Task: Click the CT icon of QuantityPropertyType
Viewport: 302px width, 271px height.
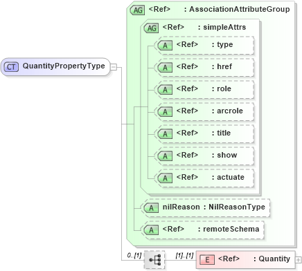Action: tap(11, 67)
